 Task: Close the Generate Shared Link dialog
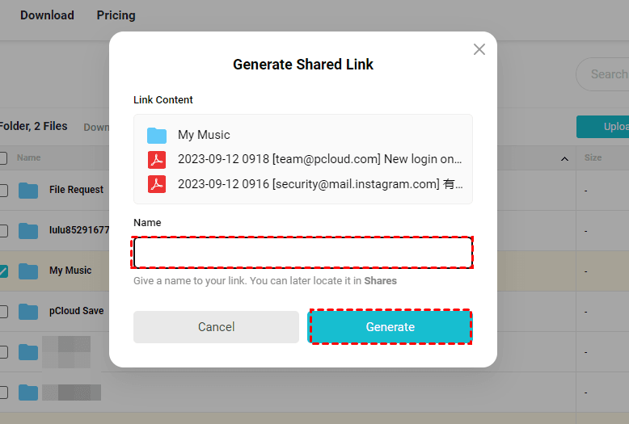[479, 49]
